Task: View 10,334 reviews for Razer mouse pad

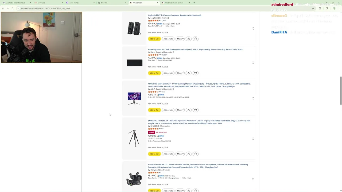Action: click(164, 55)
